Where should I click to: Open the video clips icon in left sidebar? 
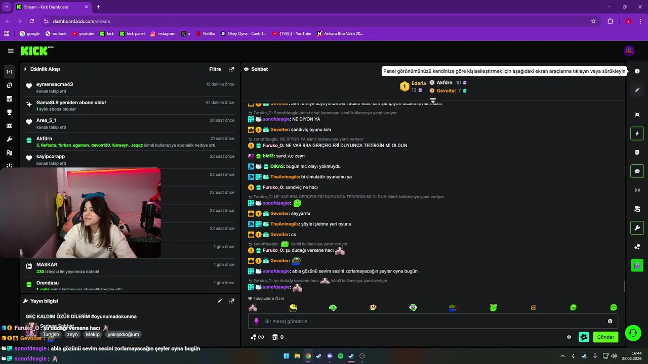click(x=9, y=126)
